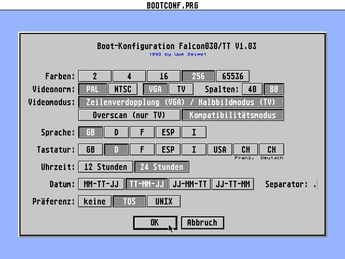Set Tastatur layout to ESP
Viewport: 345px width, 259px height.
(x=168, y=149)
